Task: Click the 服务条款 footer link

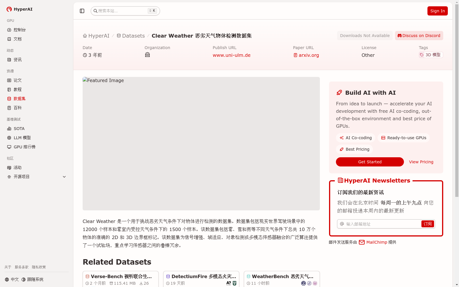Action: click(x=22, y=267)
